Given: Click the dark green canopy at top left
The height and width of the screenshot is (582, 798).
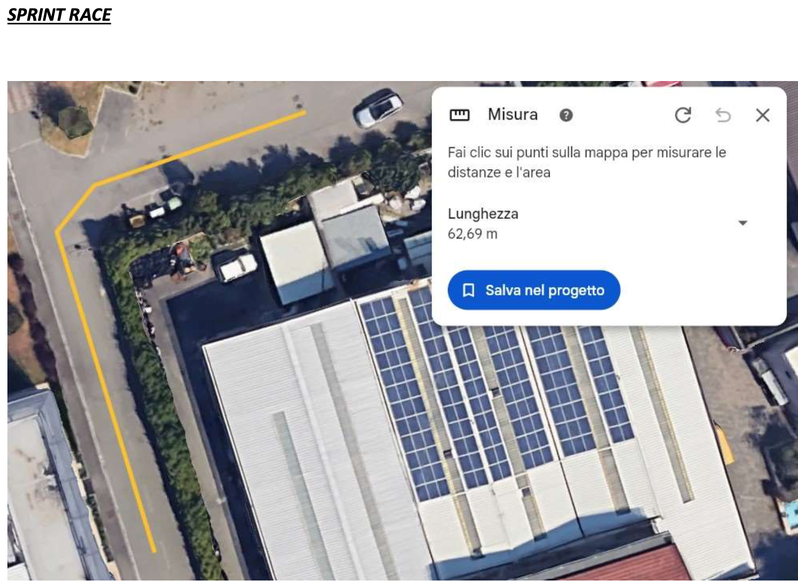Looking at the screenshot, I should [x=75, y=120].
